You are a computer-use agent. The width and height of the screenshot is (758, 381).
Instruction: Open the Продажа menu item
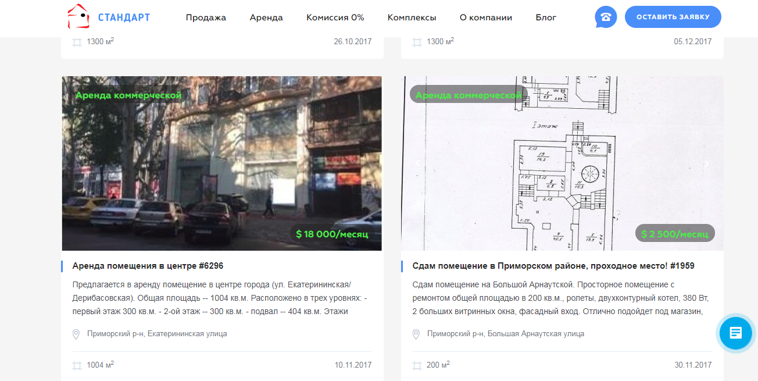pos(206,17)
